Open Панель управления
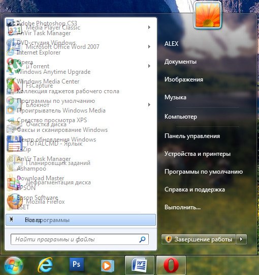Viewport: 259px width, 275px height. point(192,136)
